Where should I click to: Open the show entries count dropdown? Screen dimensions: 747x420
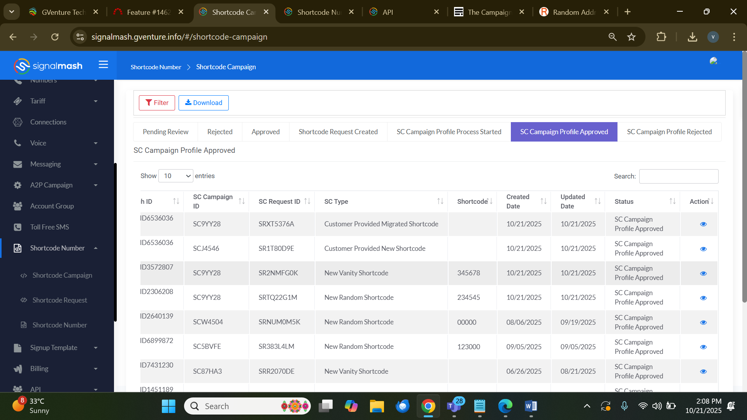pyautogui.click(x=176, y=176)
